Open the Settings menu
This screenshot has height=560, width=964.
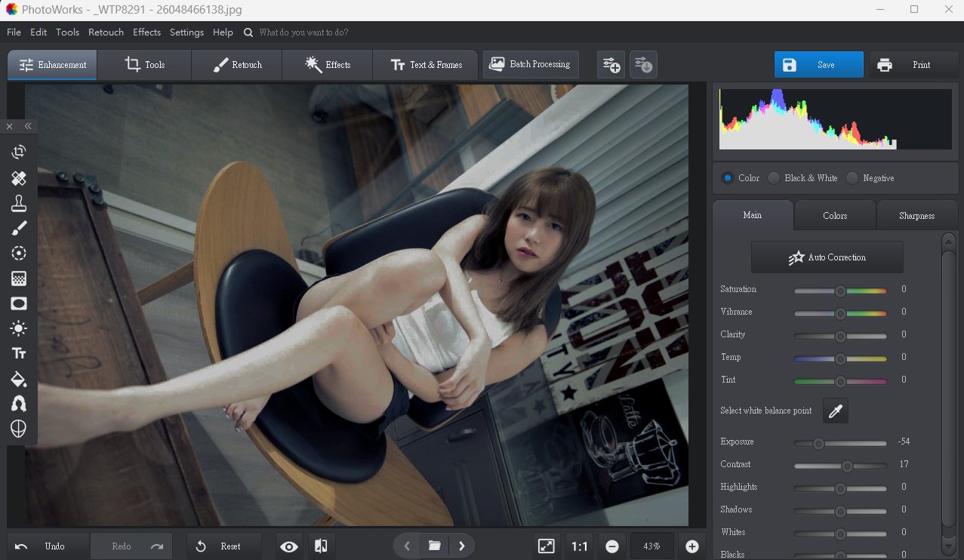point(186,32)
